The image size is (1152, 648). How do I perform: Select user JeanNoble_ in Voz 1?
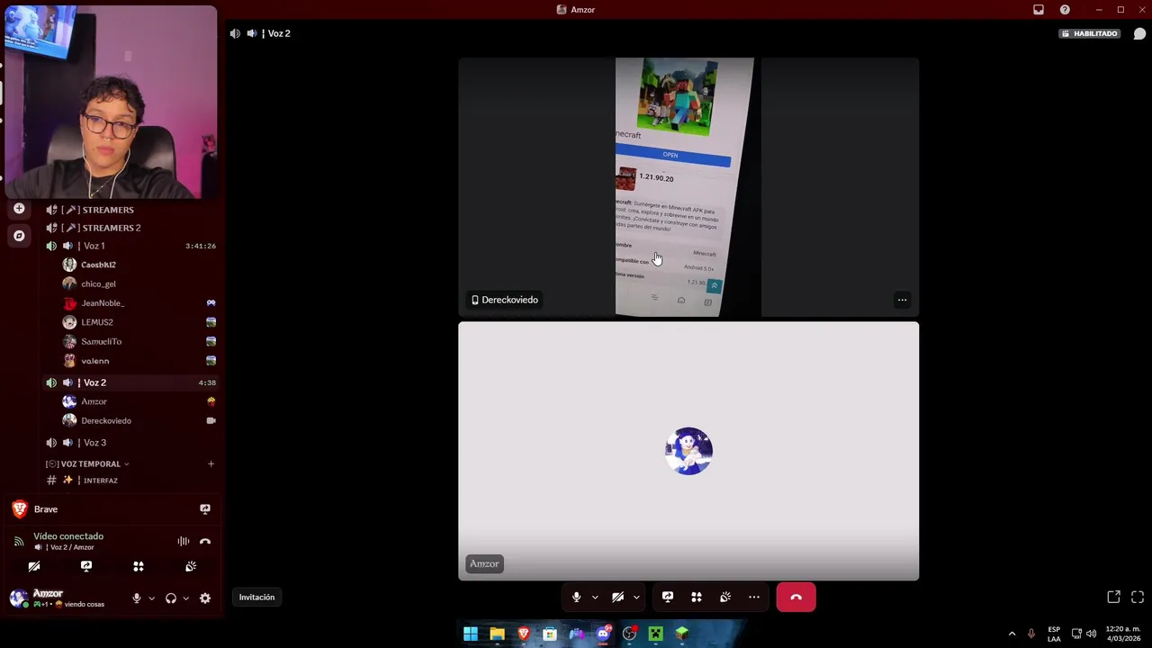click(x=103, y=303)
